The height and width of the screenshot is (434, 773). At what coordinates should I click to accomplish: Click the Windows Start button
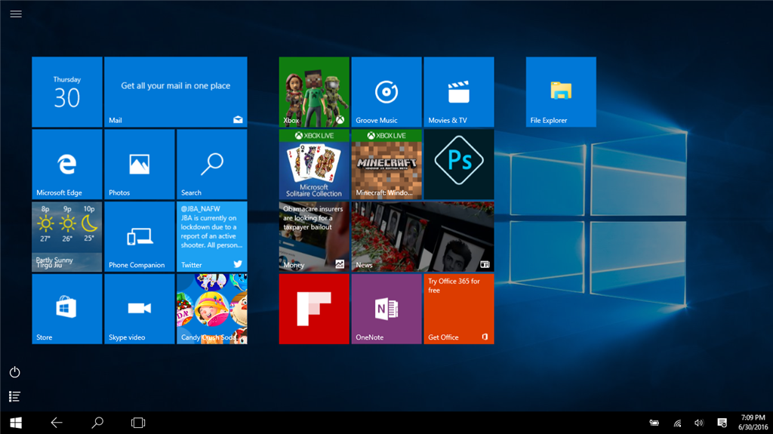pyautogui.click(x=15, y=423)
